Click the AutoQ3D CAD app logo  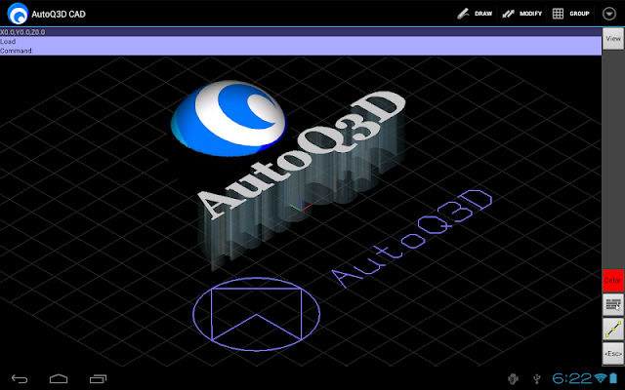[x=18, y=14]
